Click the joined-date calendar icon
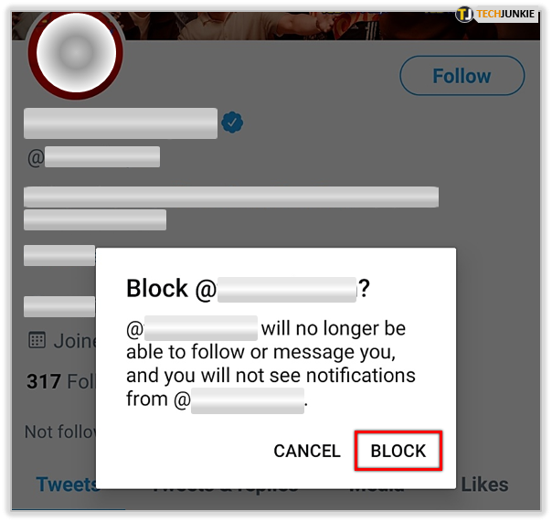552x522 pixels. [37, 340]
